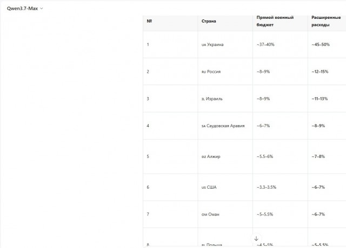Click the ~37–40% budget value
This screenshot has width=346, height=248.
pyautogui.click(x=265, y=44)
